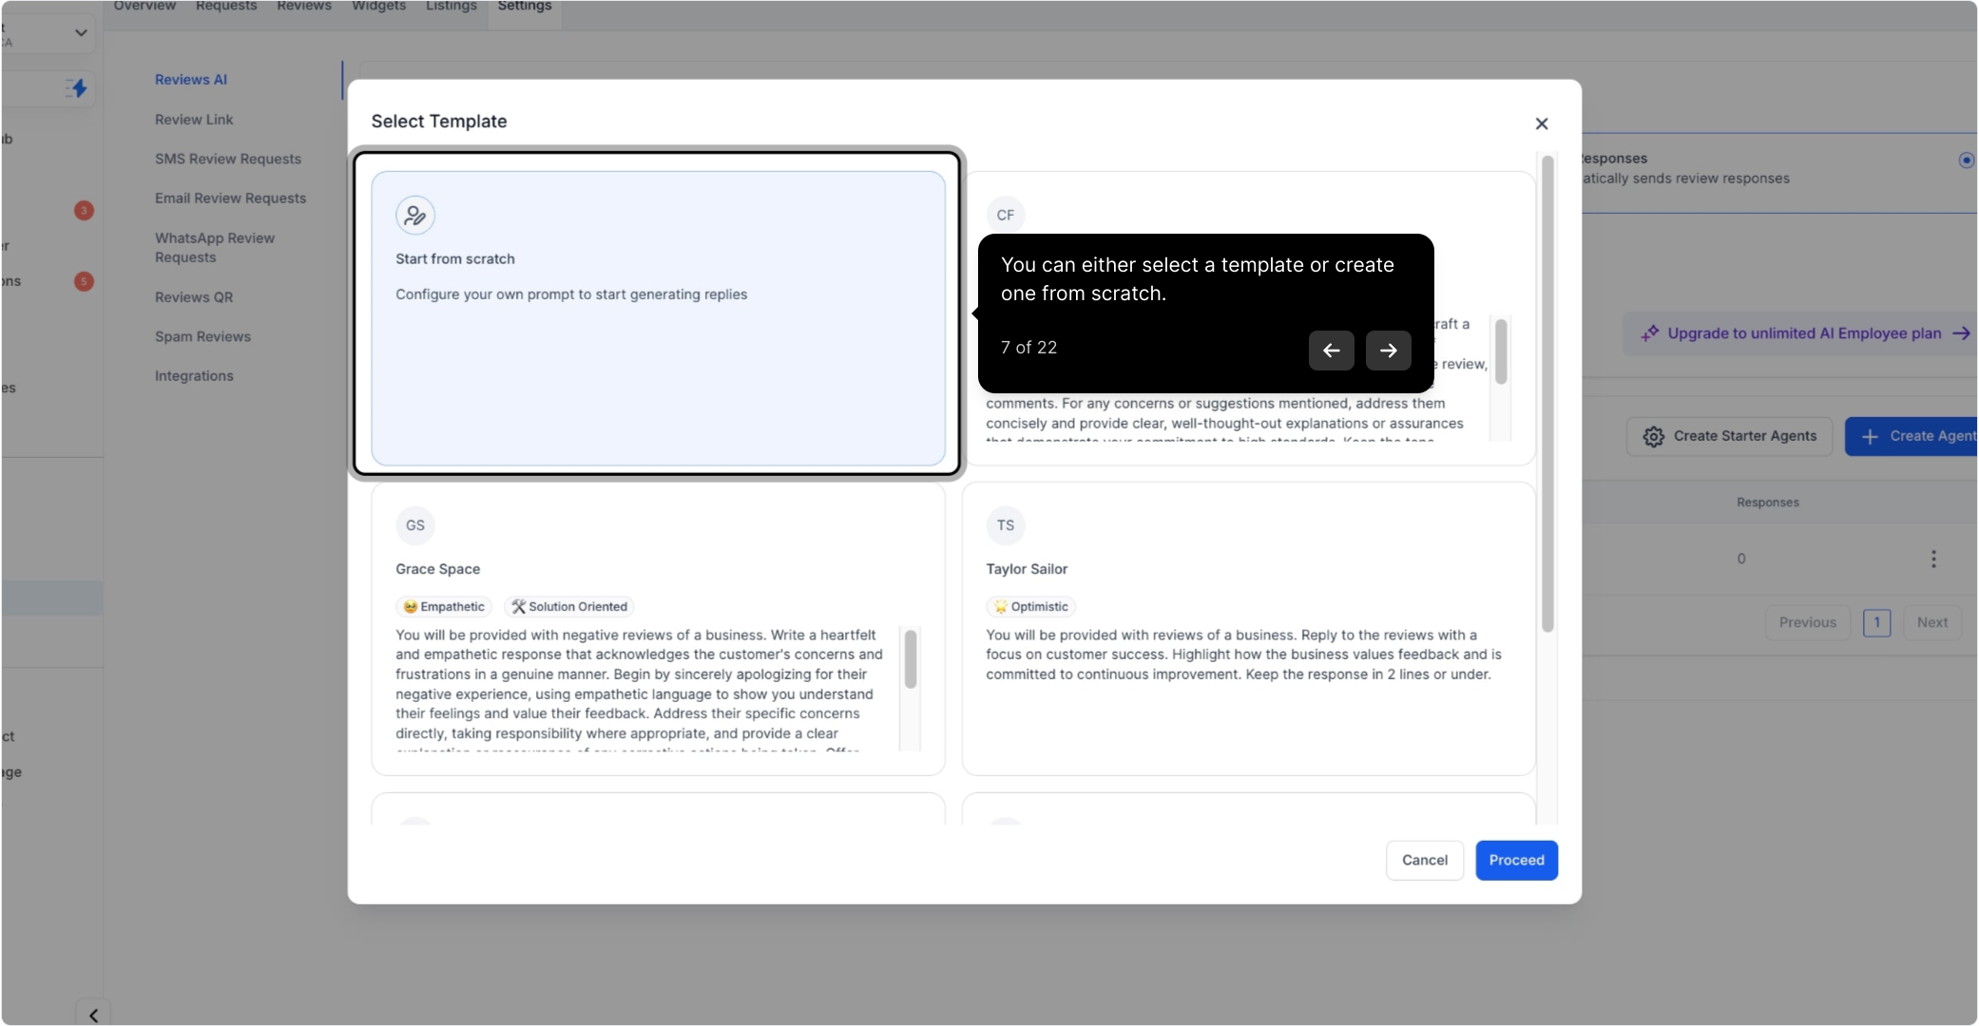Go to Previous page of agents
The image size is (1979, 1026).
1807,622
